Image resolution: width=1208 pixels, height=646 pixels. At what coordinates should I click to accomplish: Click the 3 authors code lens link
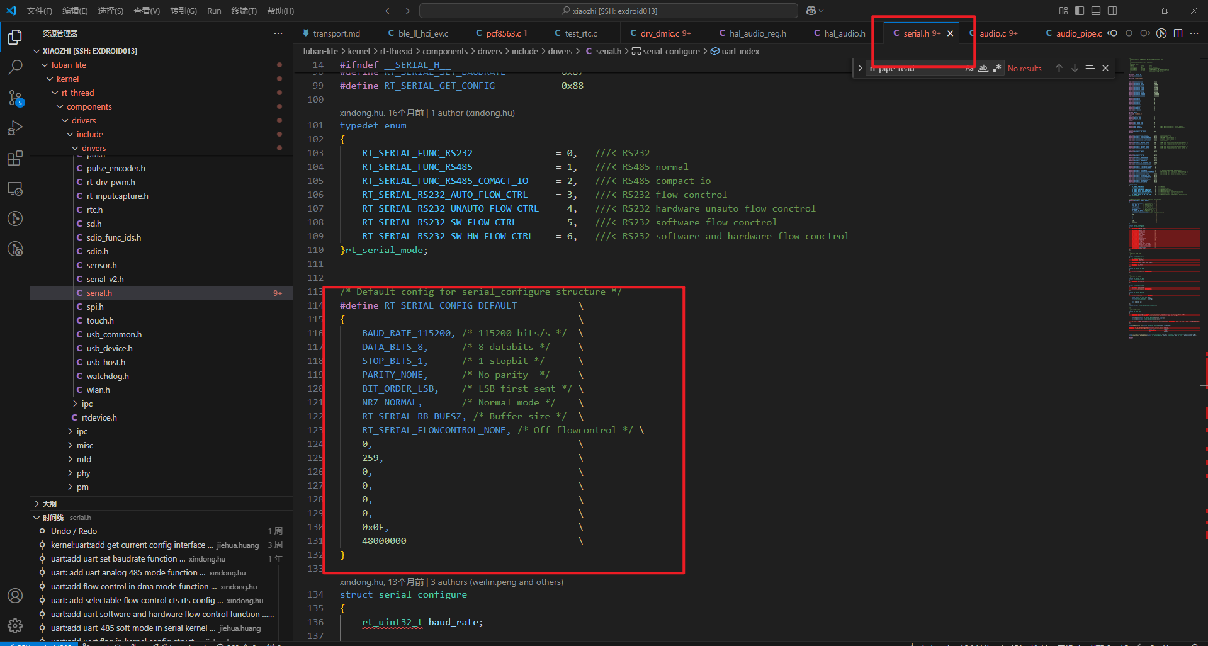[x=497, y=582]
